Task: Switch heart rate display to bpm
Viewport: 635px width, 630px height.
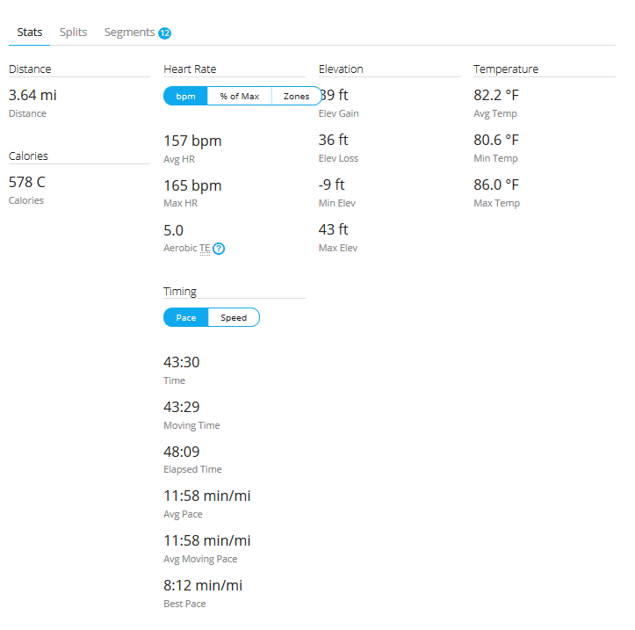Action: (x=185, y=97)
